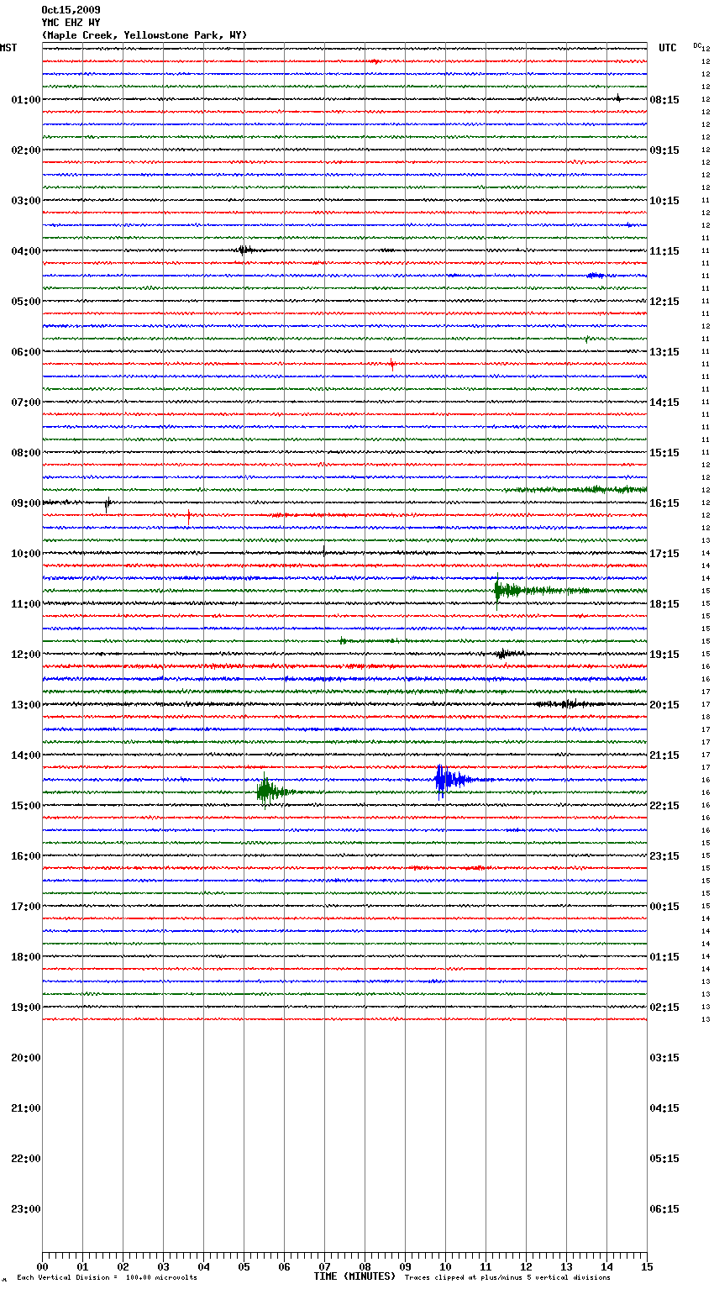Click the "04:00" MST time label

[25, 251]
